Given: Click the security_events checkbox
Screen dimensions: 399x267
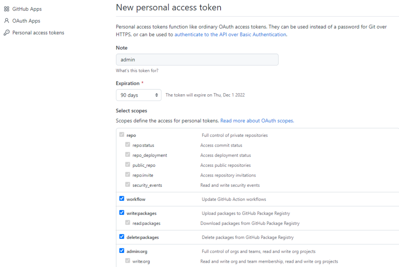Looking at the screenshot, I should click(127, 185).
